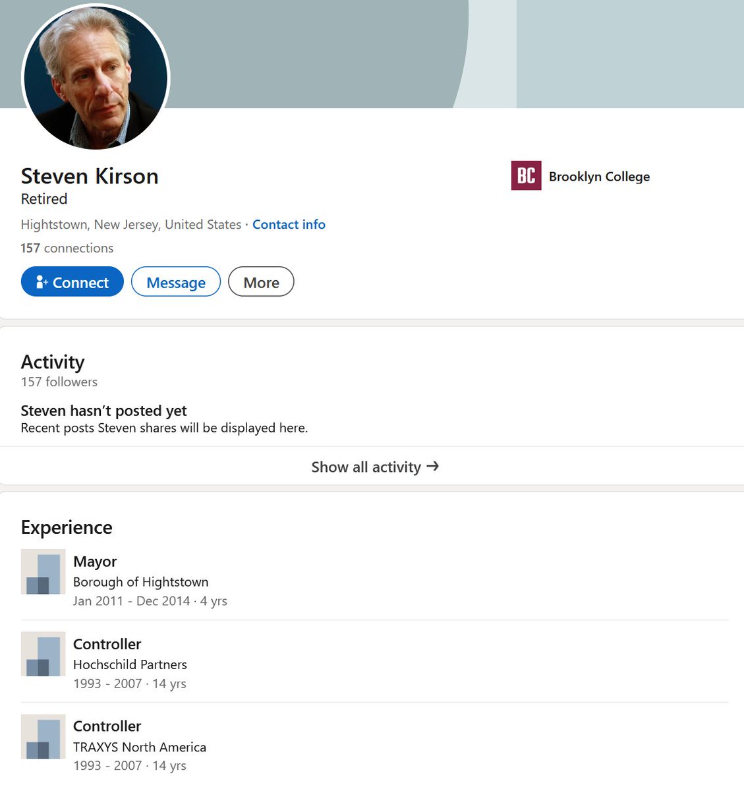
Task: Open the More options button
Action: tap(261, 281)
